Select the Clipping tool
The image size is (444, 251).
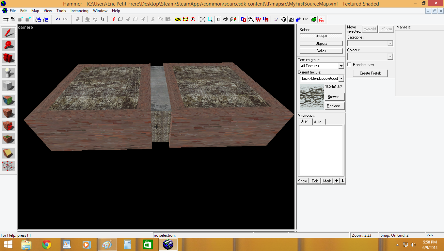[x=8, y=153]
